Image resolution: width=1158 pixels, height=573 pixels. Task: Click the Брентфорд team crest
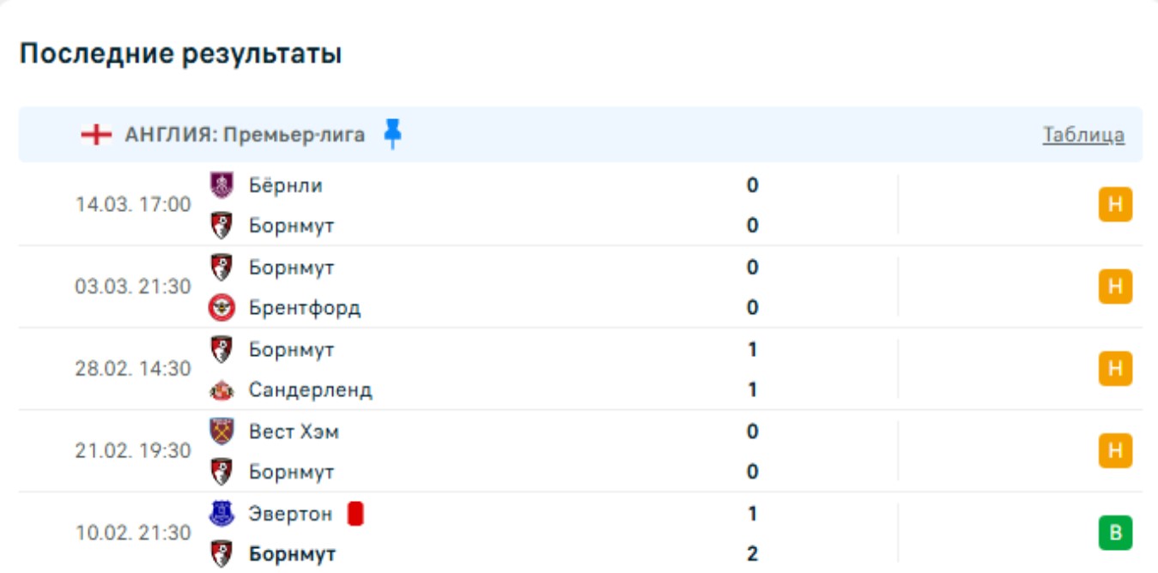(x=221, y=308)
